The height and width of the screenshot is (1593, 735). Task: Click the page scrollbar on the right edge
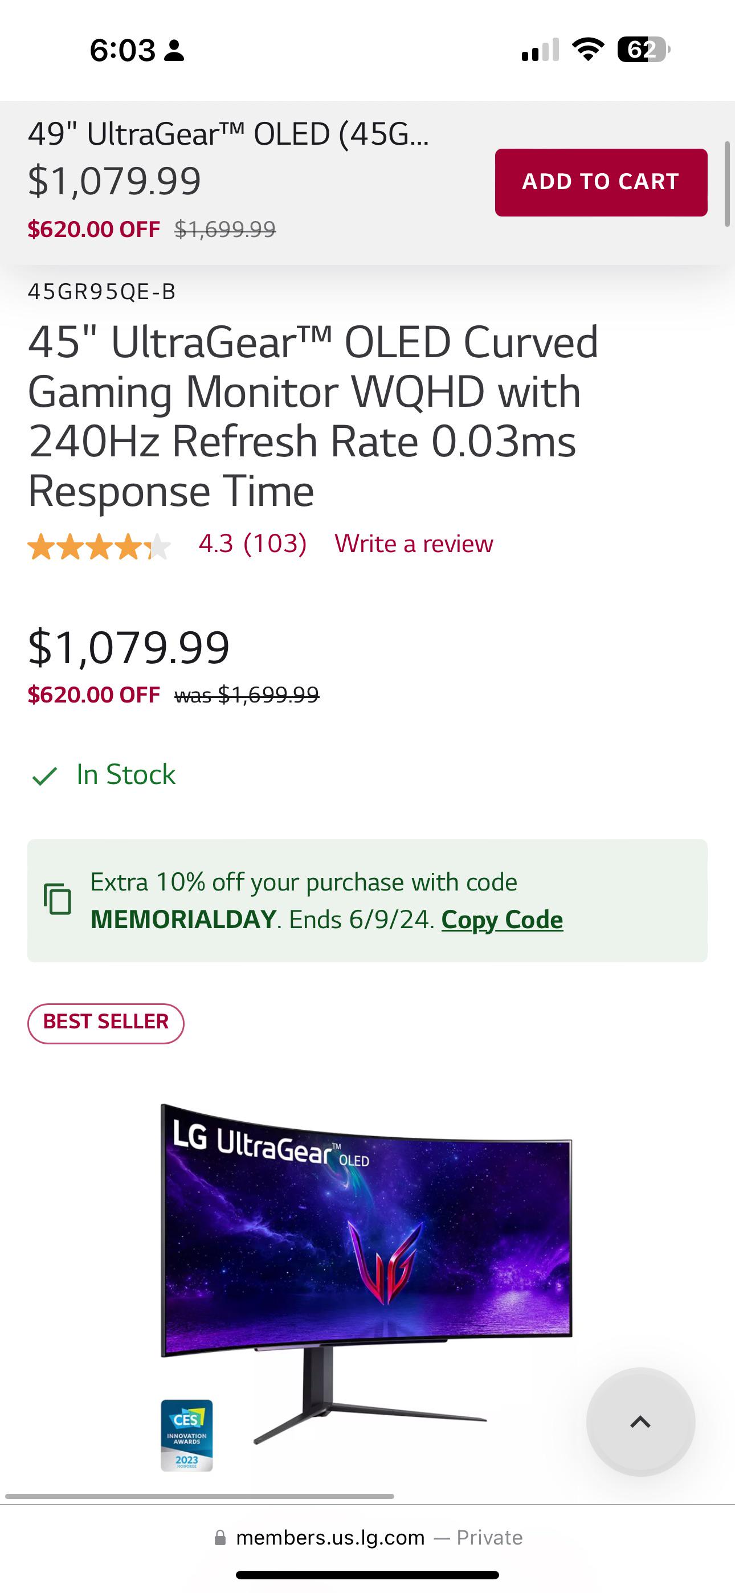728,184
